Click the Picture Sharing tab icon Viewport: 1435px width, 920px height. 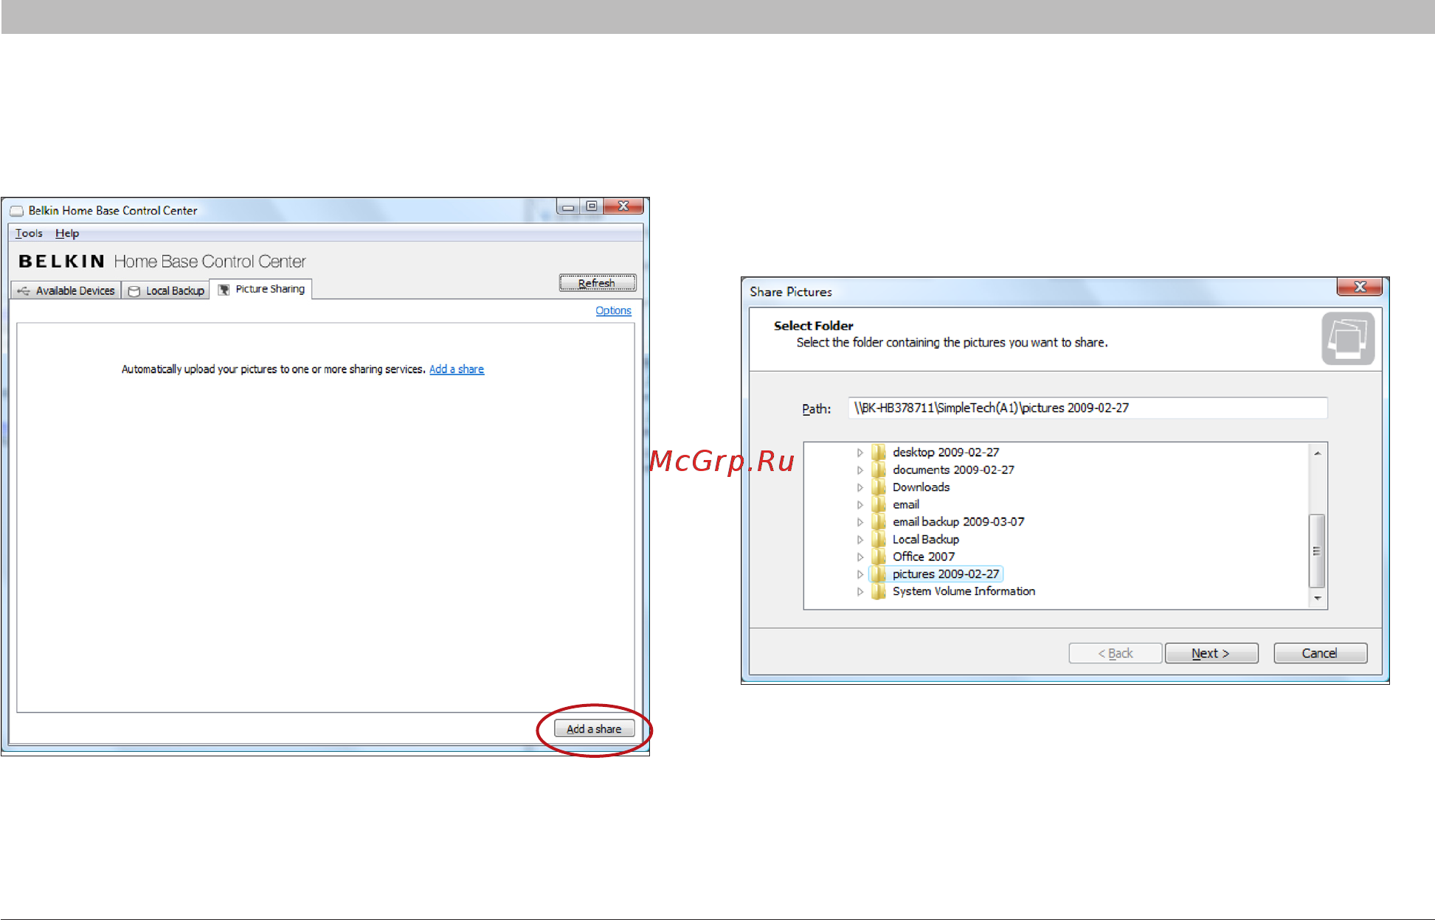click(224, 290)
